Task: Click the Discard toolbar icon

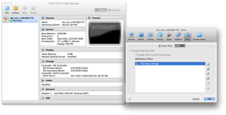Action: tap(33, 8)
